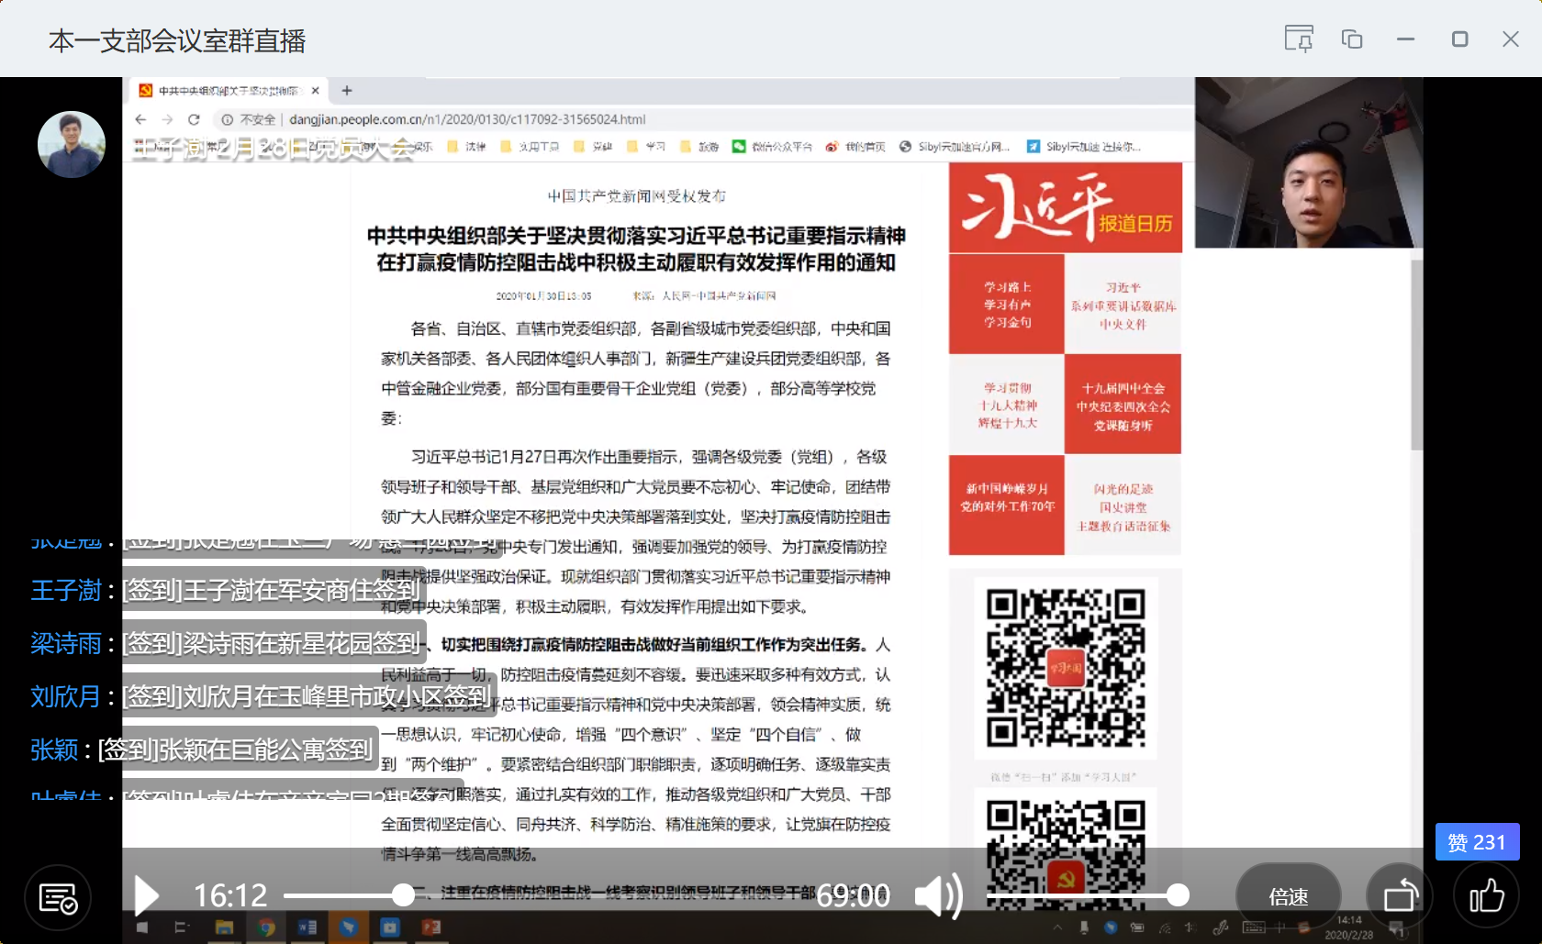Click the volume slider handle
The height and width of the screenshot is (944, 1542).
tap(1179, 895)
